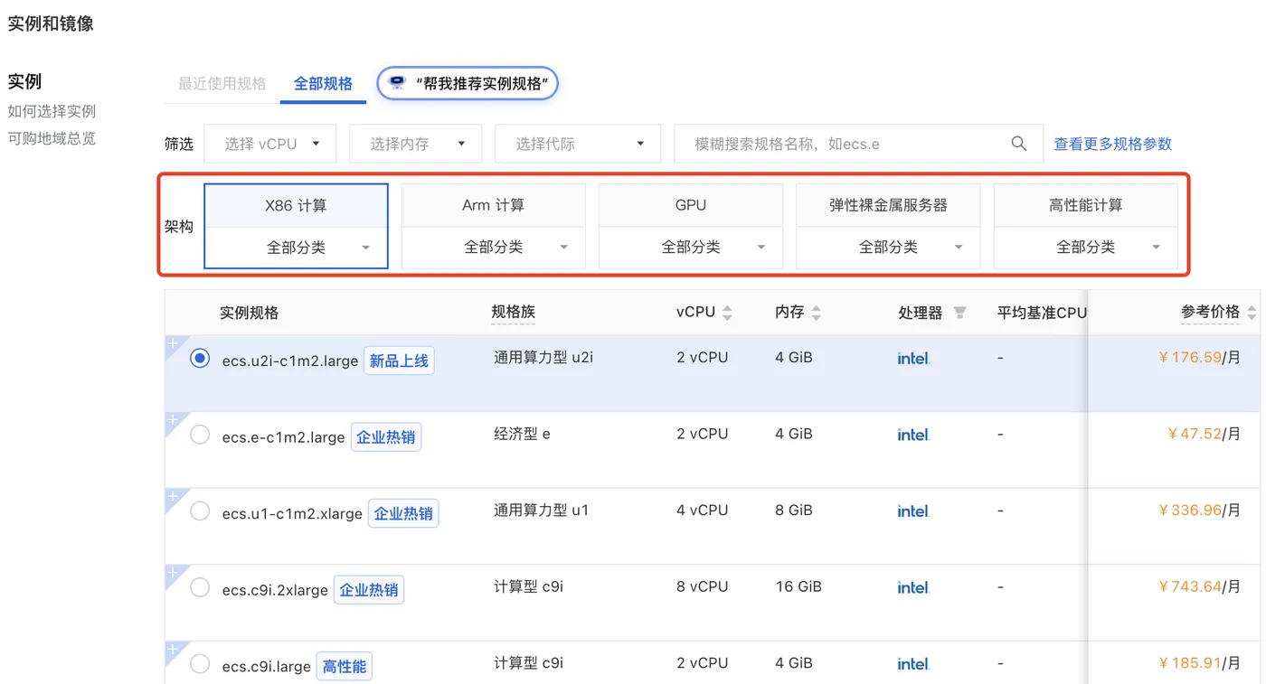
Task: Open the 选择代际 dropdown
Action: click(579, 144)
